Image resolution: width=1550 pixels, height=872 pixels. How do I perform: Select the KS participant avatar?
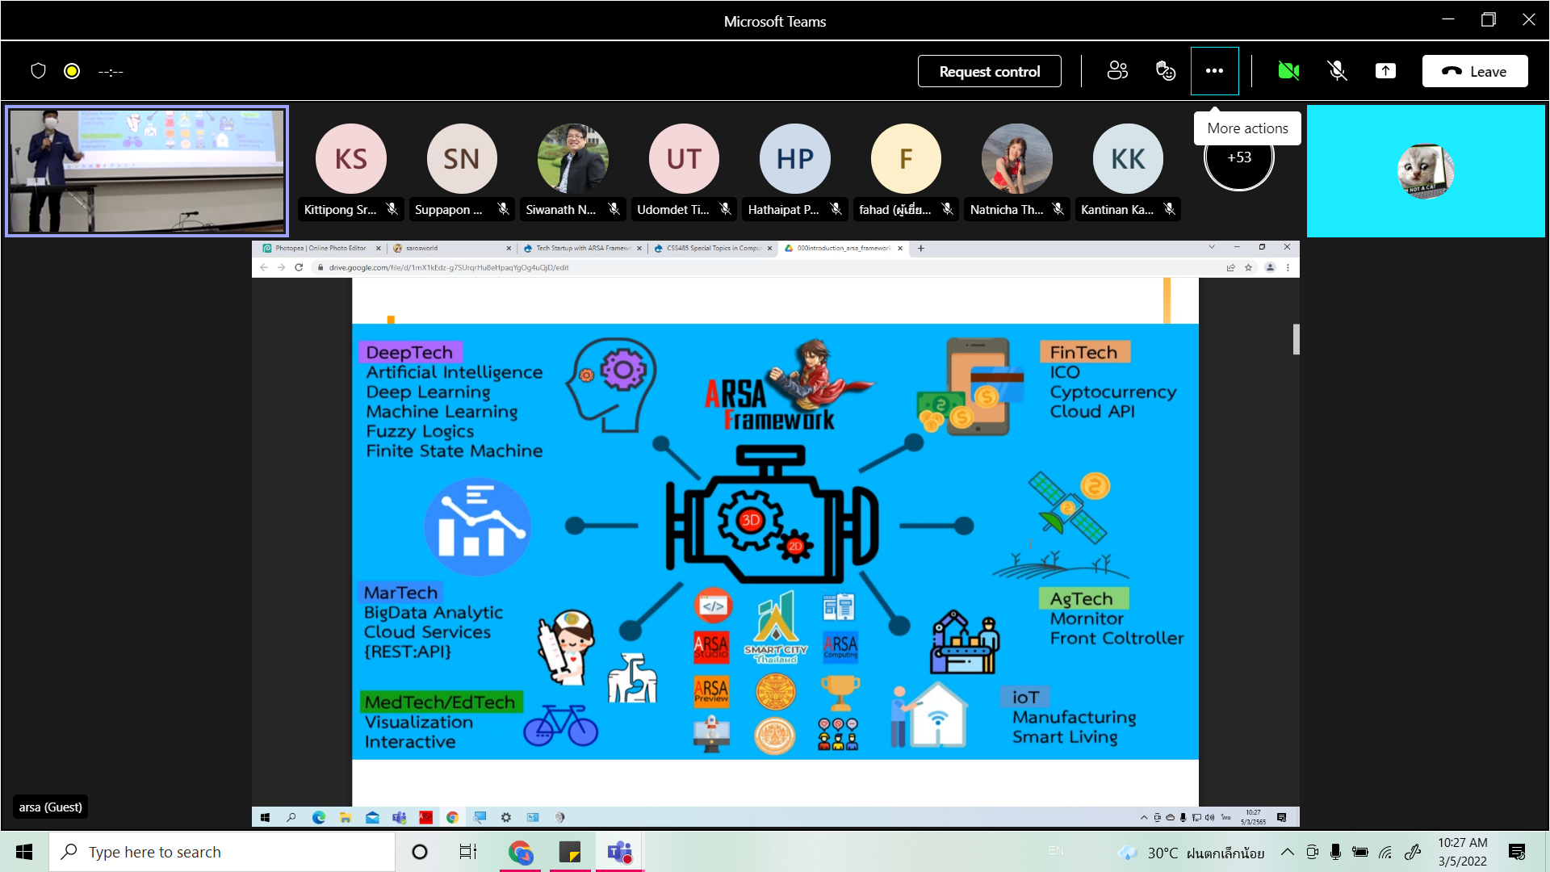point(350,159)
